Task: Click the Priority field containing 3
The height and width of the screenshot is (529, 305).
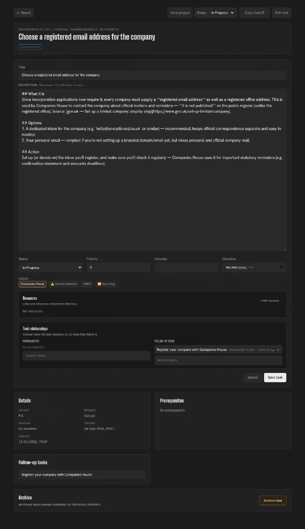Action: pyautogui.click(x=118, y=268)
